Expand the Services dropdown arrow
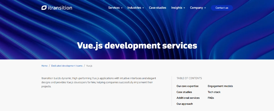Image resolution: width=274 pixels, height=111 pixels. click(x=122, y=8)
